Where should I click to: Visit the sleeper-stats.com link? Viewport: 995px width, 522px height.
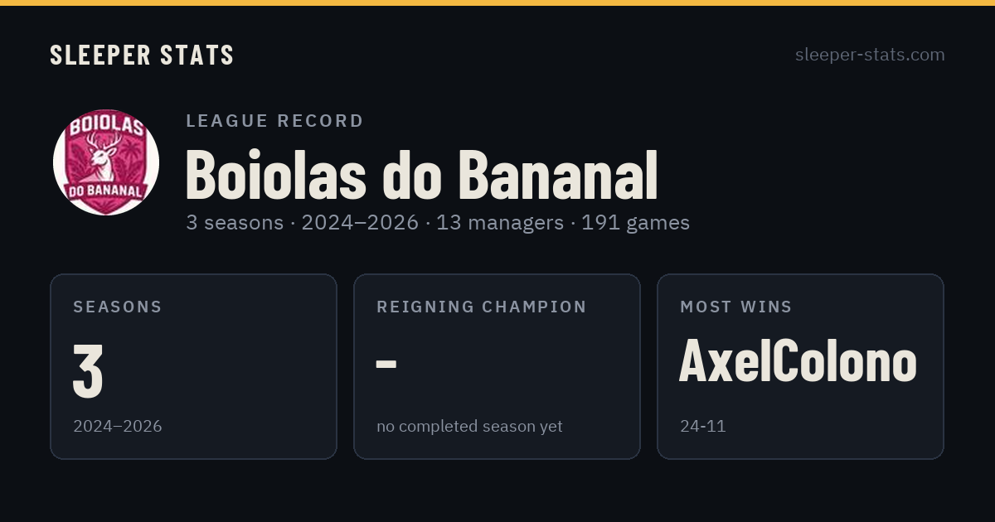[x=870, y=55]
